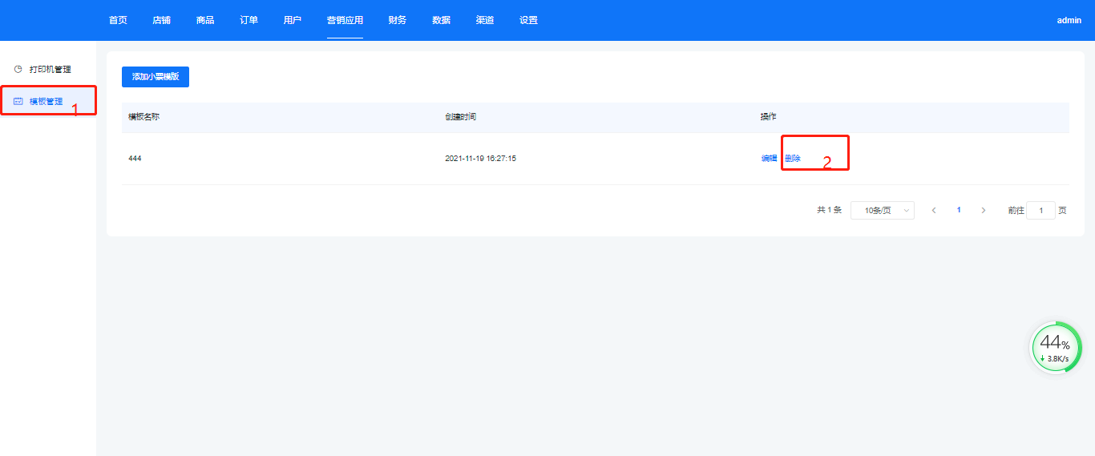This screenshot has height=456, width=1095.
Task: Open the 订单 top menu
Action: [x=248, y=20]
